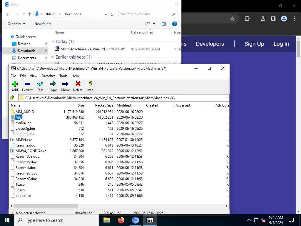Refresh the Downloads location in Open dialog

pyautogui.click(x=112, y=14)
